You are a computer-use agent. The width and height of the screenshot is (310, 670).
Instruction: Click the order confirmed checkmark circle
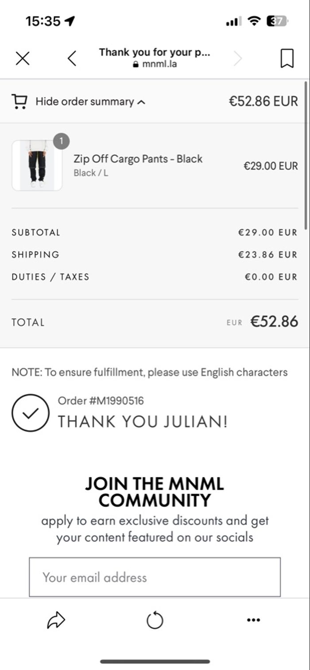pyautogui.click(x=31, y=413)
